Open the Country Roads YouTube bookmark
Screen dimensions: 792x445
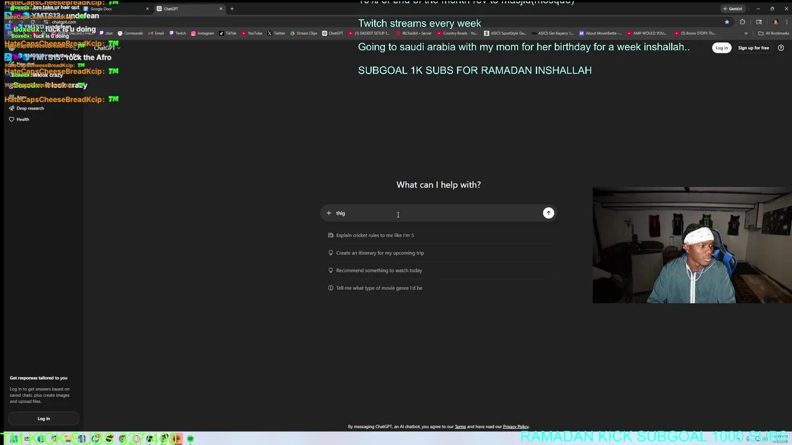point(457,33)
